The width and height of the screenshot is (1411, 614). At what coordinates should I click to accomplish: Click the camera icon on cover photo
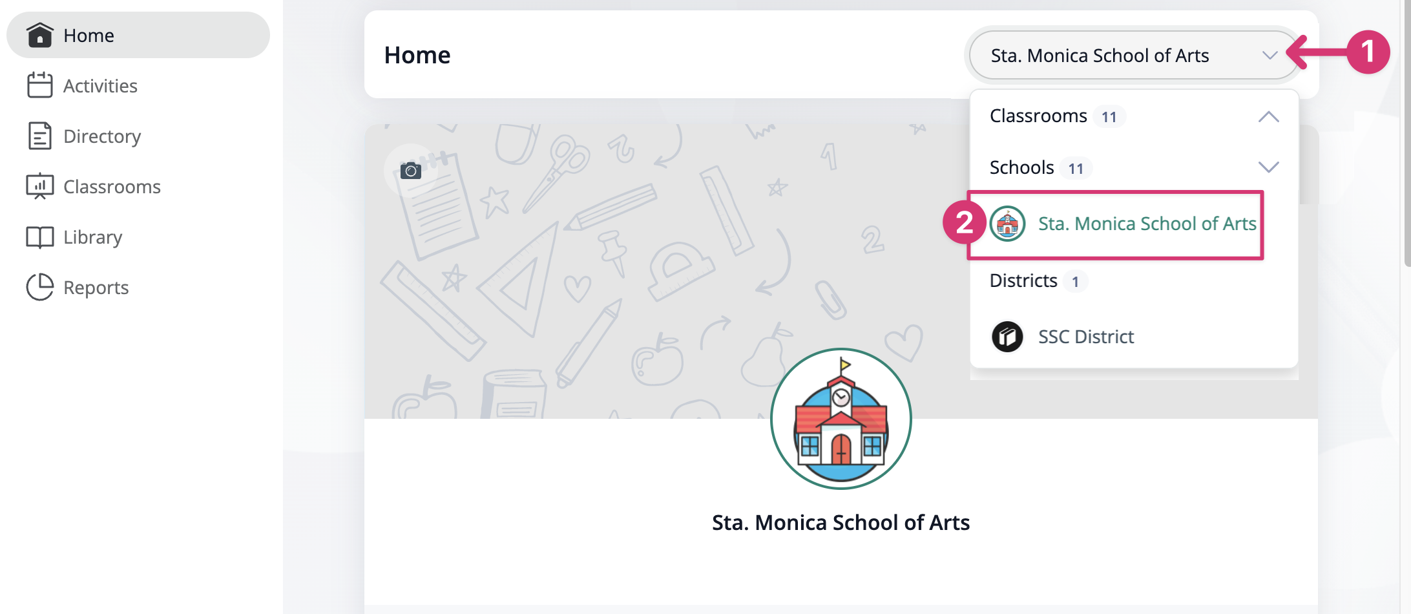411,171
